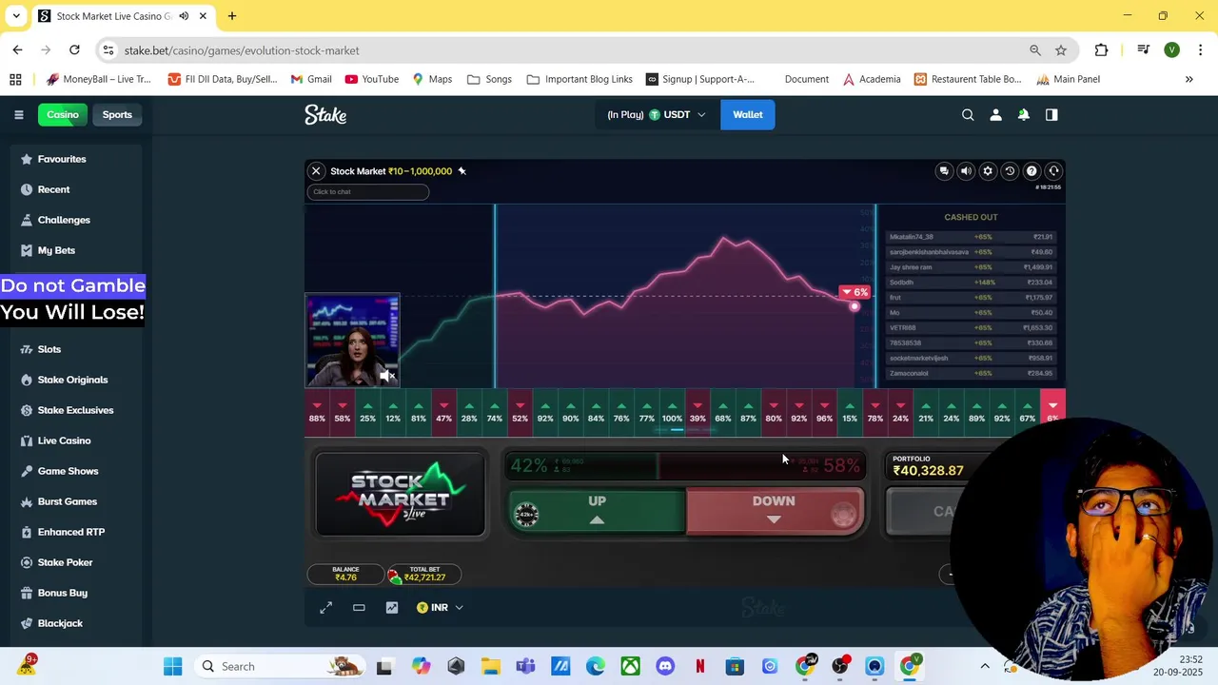Click the 148% Sodbdh cashed-out row

coord(971,283)
